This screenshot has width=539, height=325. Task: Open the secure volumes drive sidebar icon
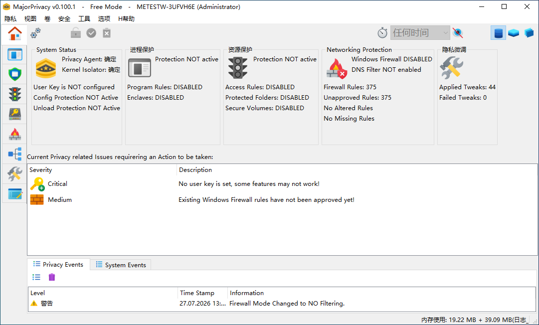coord(14,114)
